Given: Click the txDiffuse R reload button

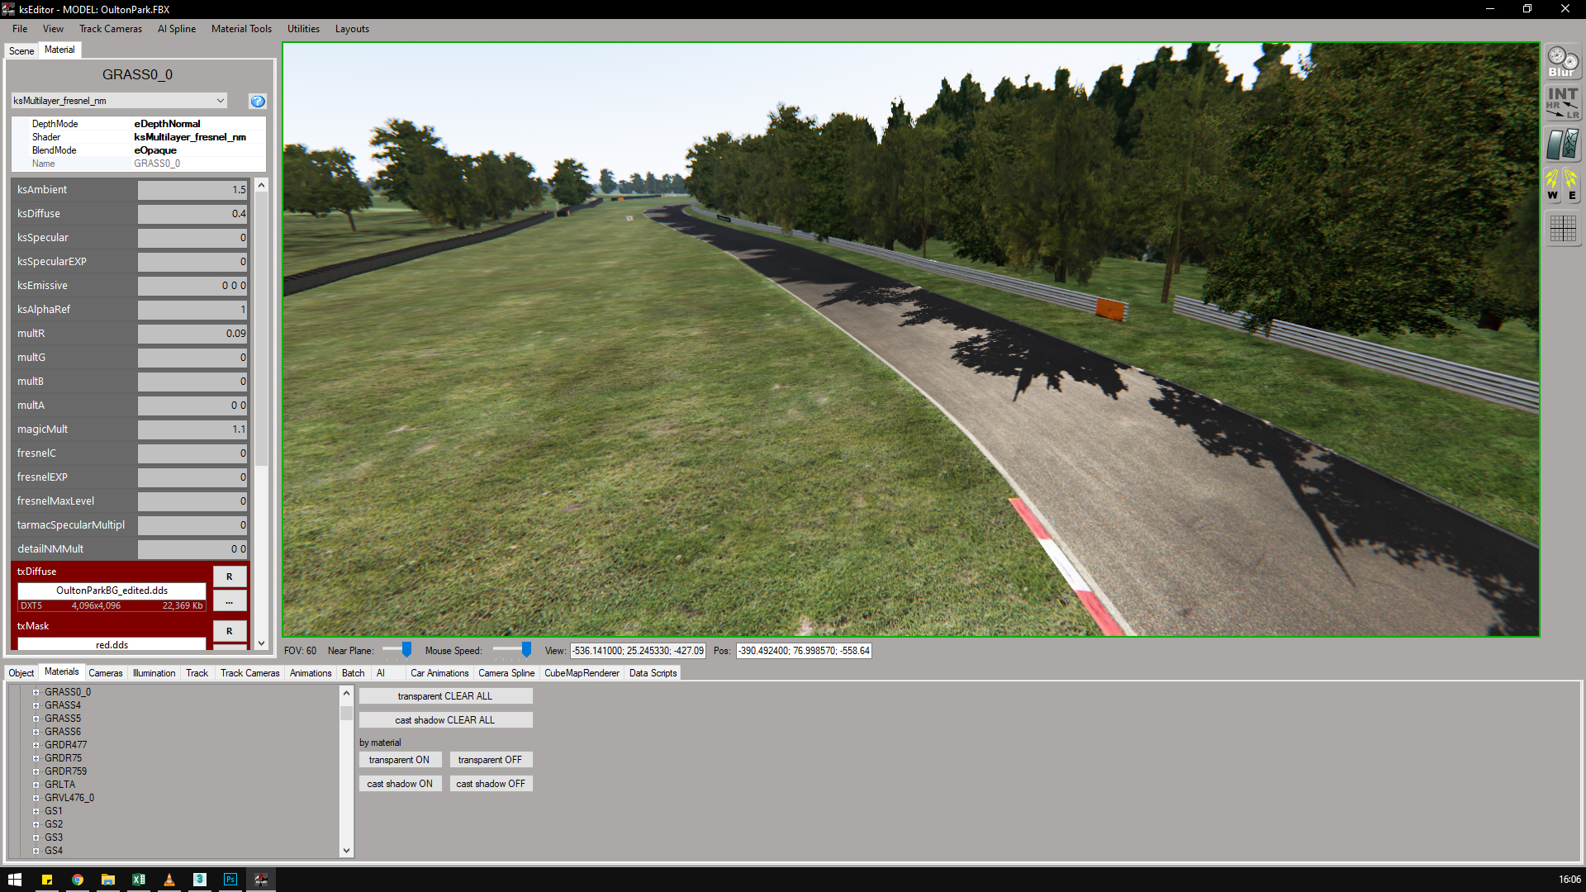Looking at the screenshot, I should 230,576.
